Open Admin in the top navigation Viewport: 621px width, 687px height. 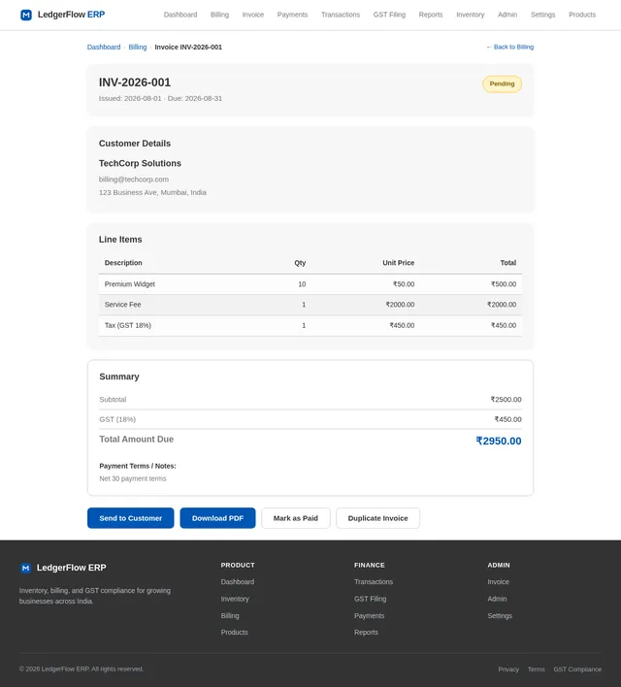507,15
